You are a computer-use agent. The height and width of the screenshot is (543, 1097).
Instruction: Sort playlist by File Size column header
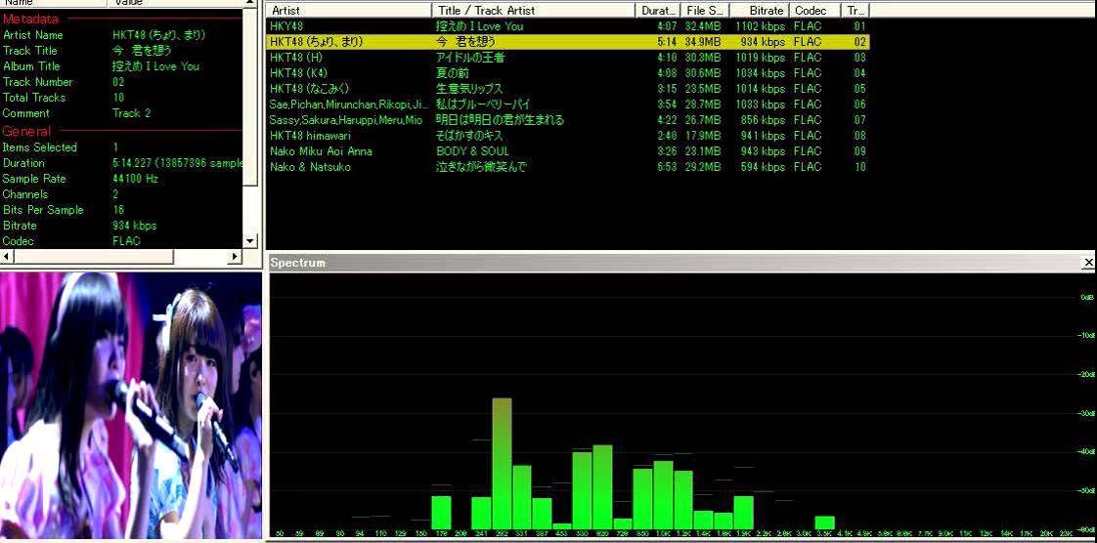(705, 11)
